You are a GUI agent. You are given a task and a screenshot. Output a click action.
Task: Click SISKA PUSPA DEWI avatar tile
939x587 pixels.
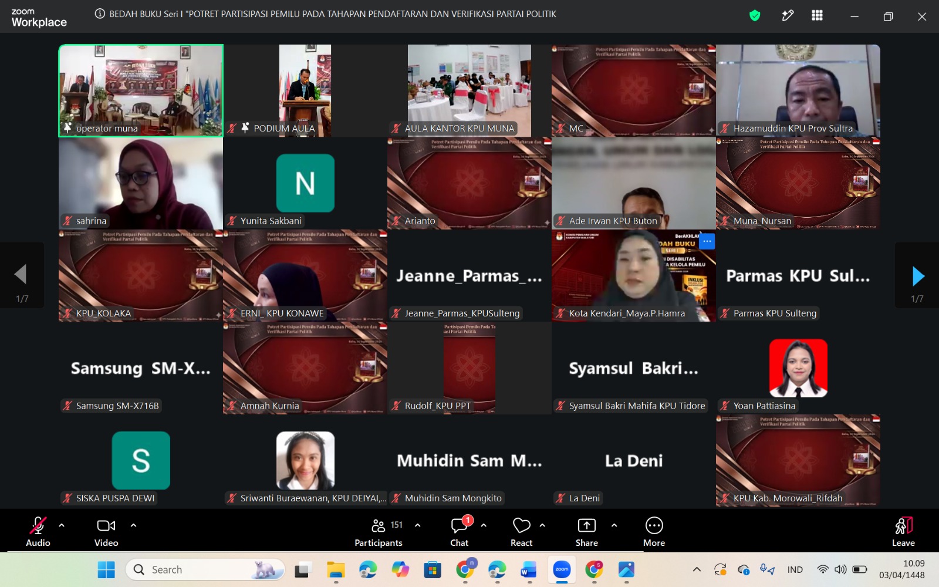141,460
